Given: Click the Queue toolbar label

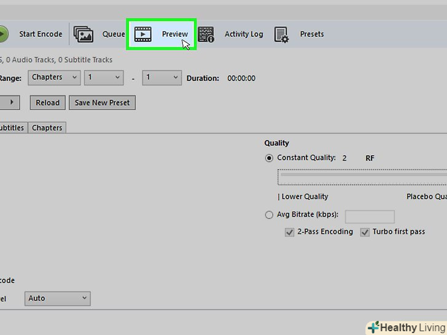Looking at the screenshot, I should (x=114, y=34).
